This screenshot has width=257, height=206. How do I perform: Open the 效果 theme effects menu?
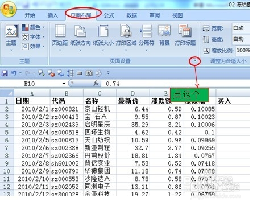[34, 46]
